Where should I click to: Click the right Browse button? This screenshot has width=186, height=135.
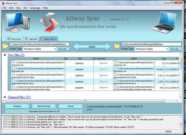(x=175, y=49)
